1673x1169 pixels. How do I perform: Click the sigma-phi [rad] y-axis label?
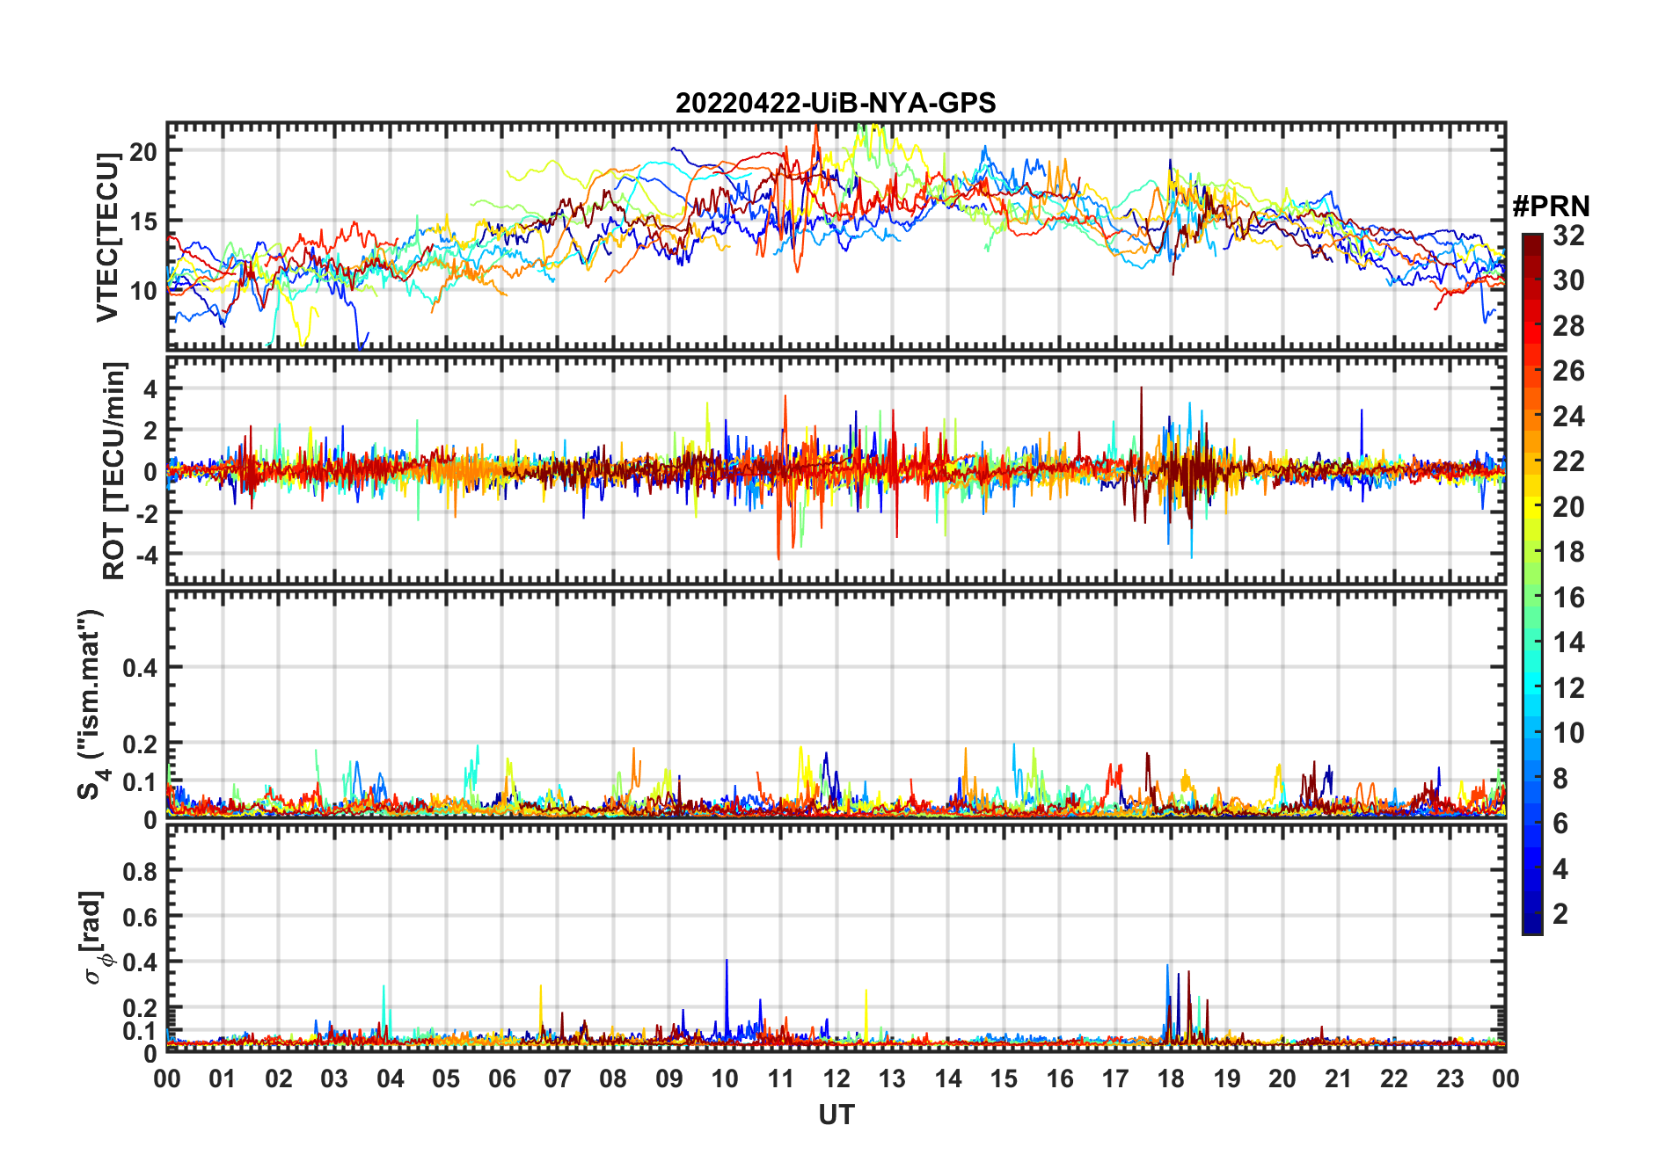(95, 938)
